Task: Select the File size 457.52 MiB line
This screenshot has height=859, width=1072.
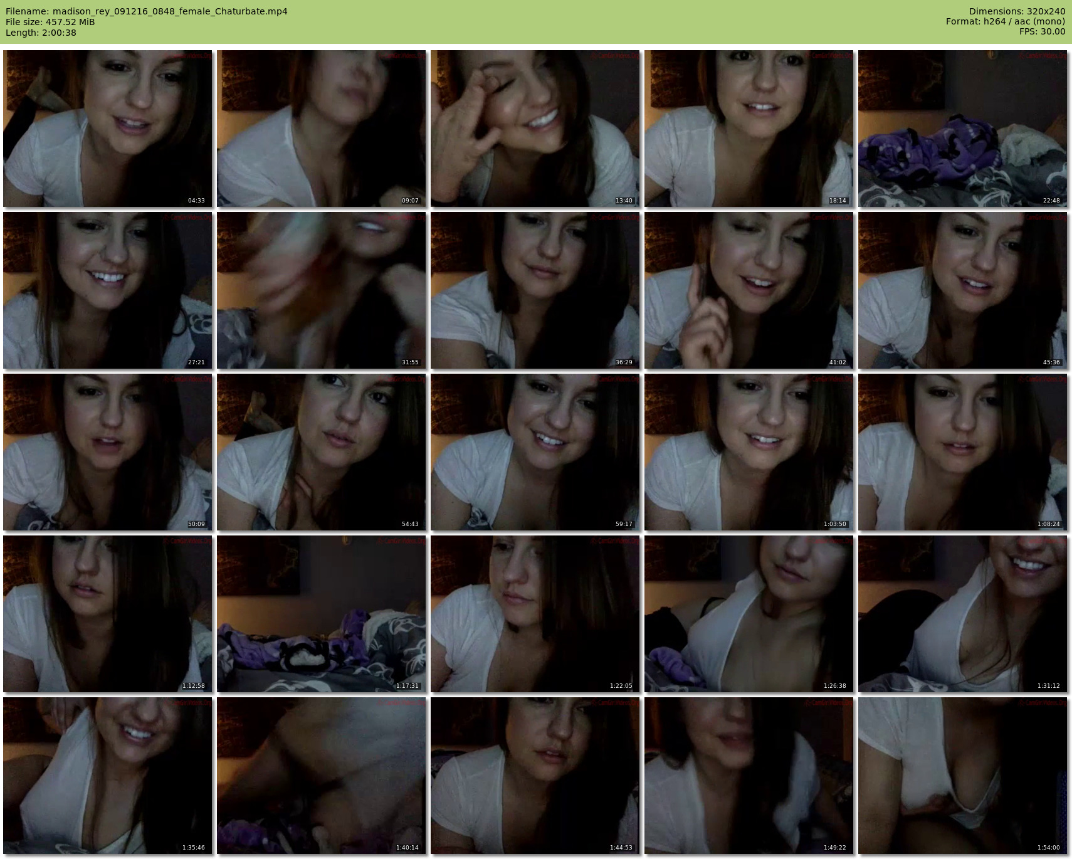Action: [x=50, y=22]
